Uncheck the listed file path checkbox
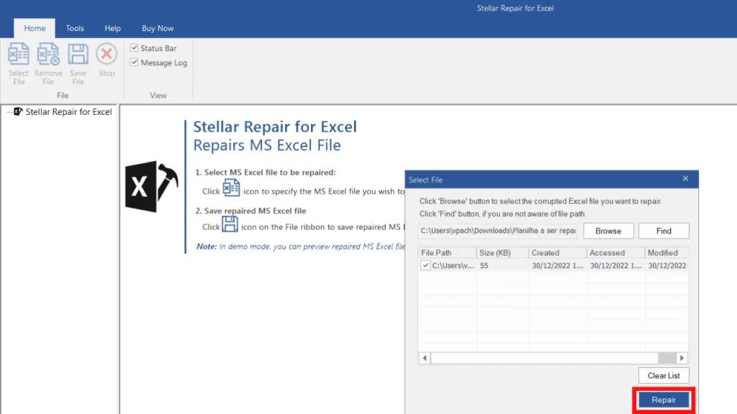 426,265
